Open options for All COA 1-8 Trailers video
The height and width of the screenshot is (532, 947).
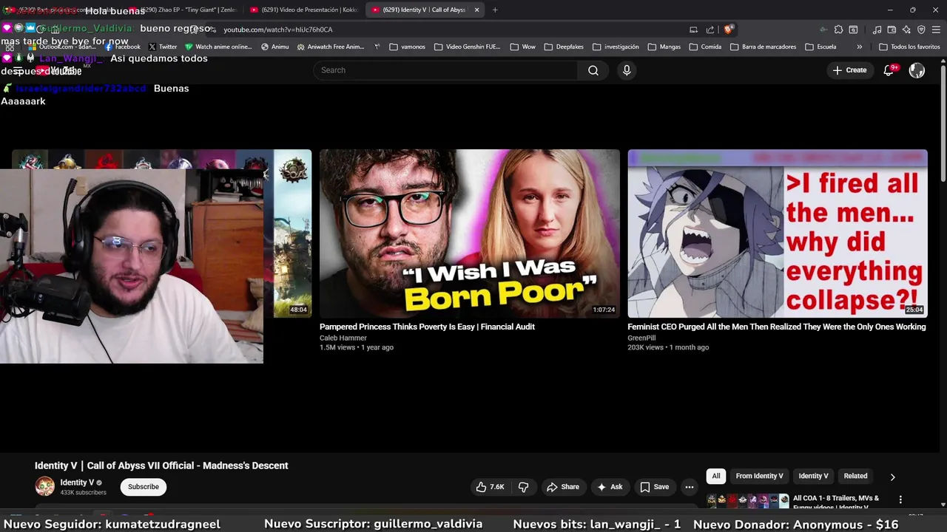pyautogui.click(x=900, y=499)
